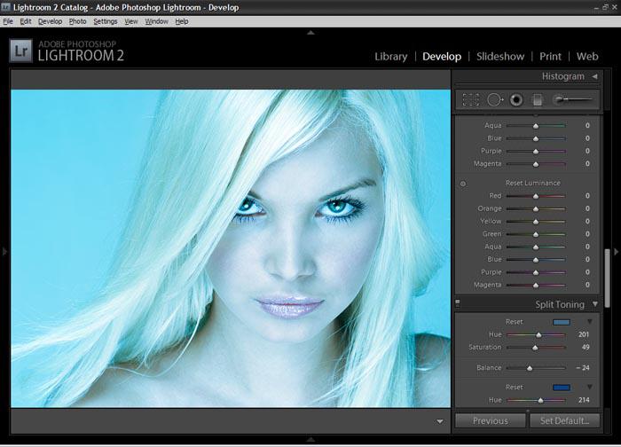Image resolution: width=621 pixels, height=447 pixels.
Task: Toggle the Split Toning panel switch
Action: (458, 303)
